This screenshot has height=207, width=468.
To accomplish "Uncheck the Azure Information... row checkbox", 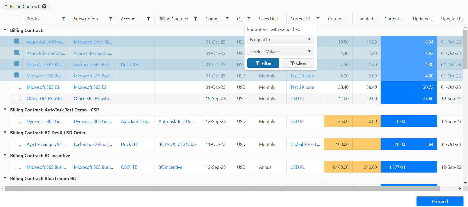I will pyautogui.click(x=17, y=52).
